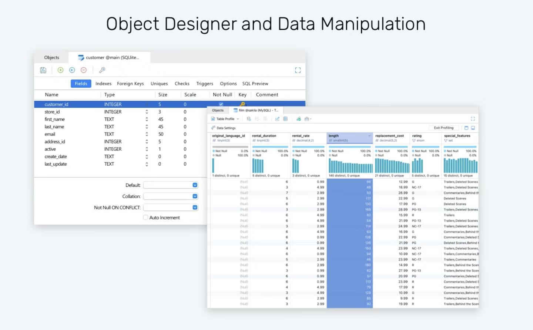Screen dimensions: 533x330
Task: Click the grid view icon in film toolbar
Action: point(285,119)
